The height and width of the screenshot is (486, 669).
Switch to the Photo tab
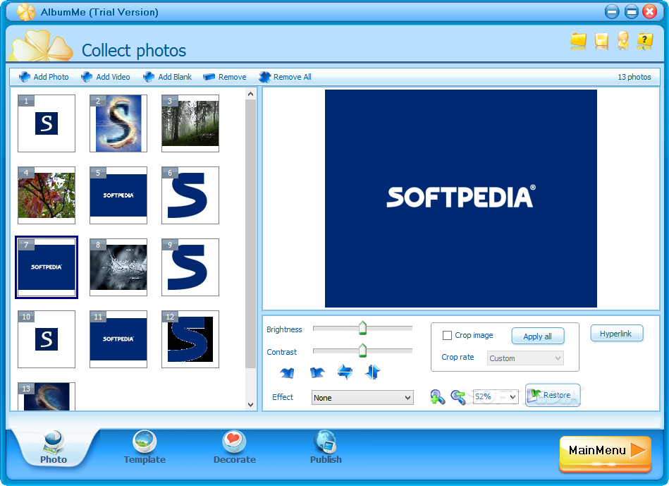[54, 448]
